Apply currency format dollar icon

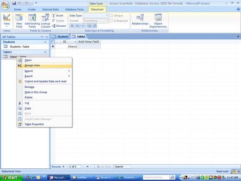coord(72,26)
